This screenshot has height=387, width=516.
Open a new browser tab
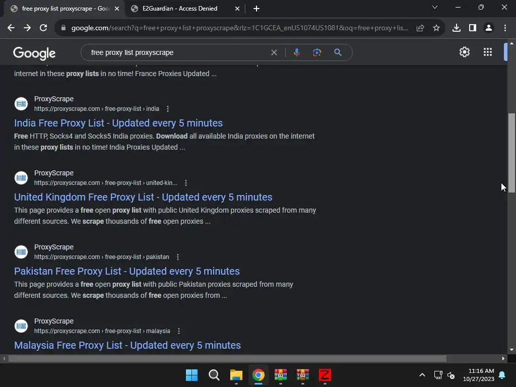(256, 9)
